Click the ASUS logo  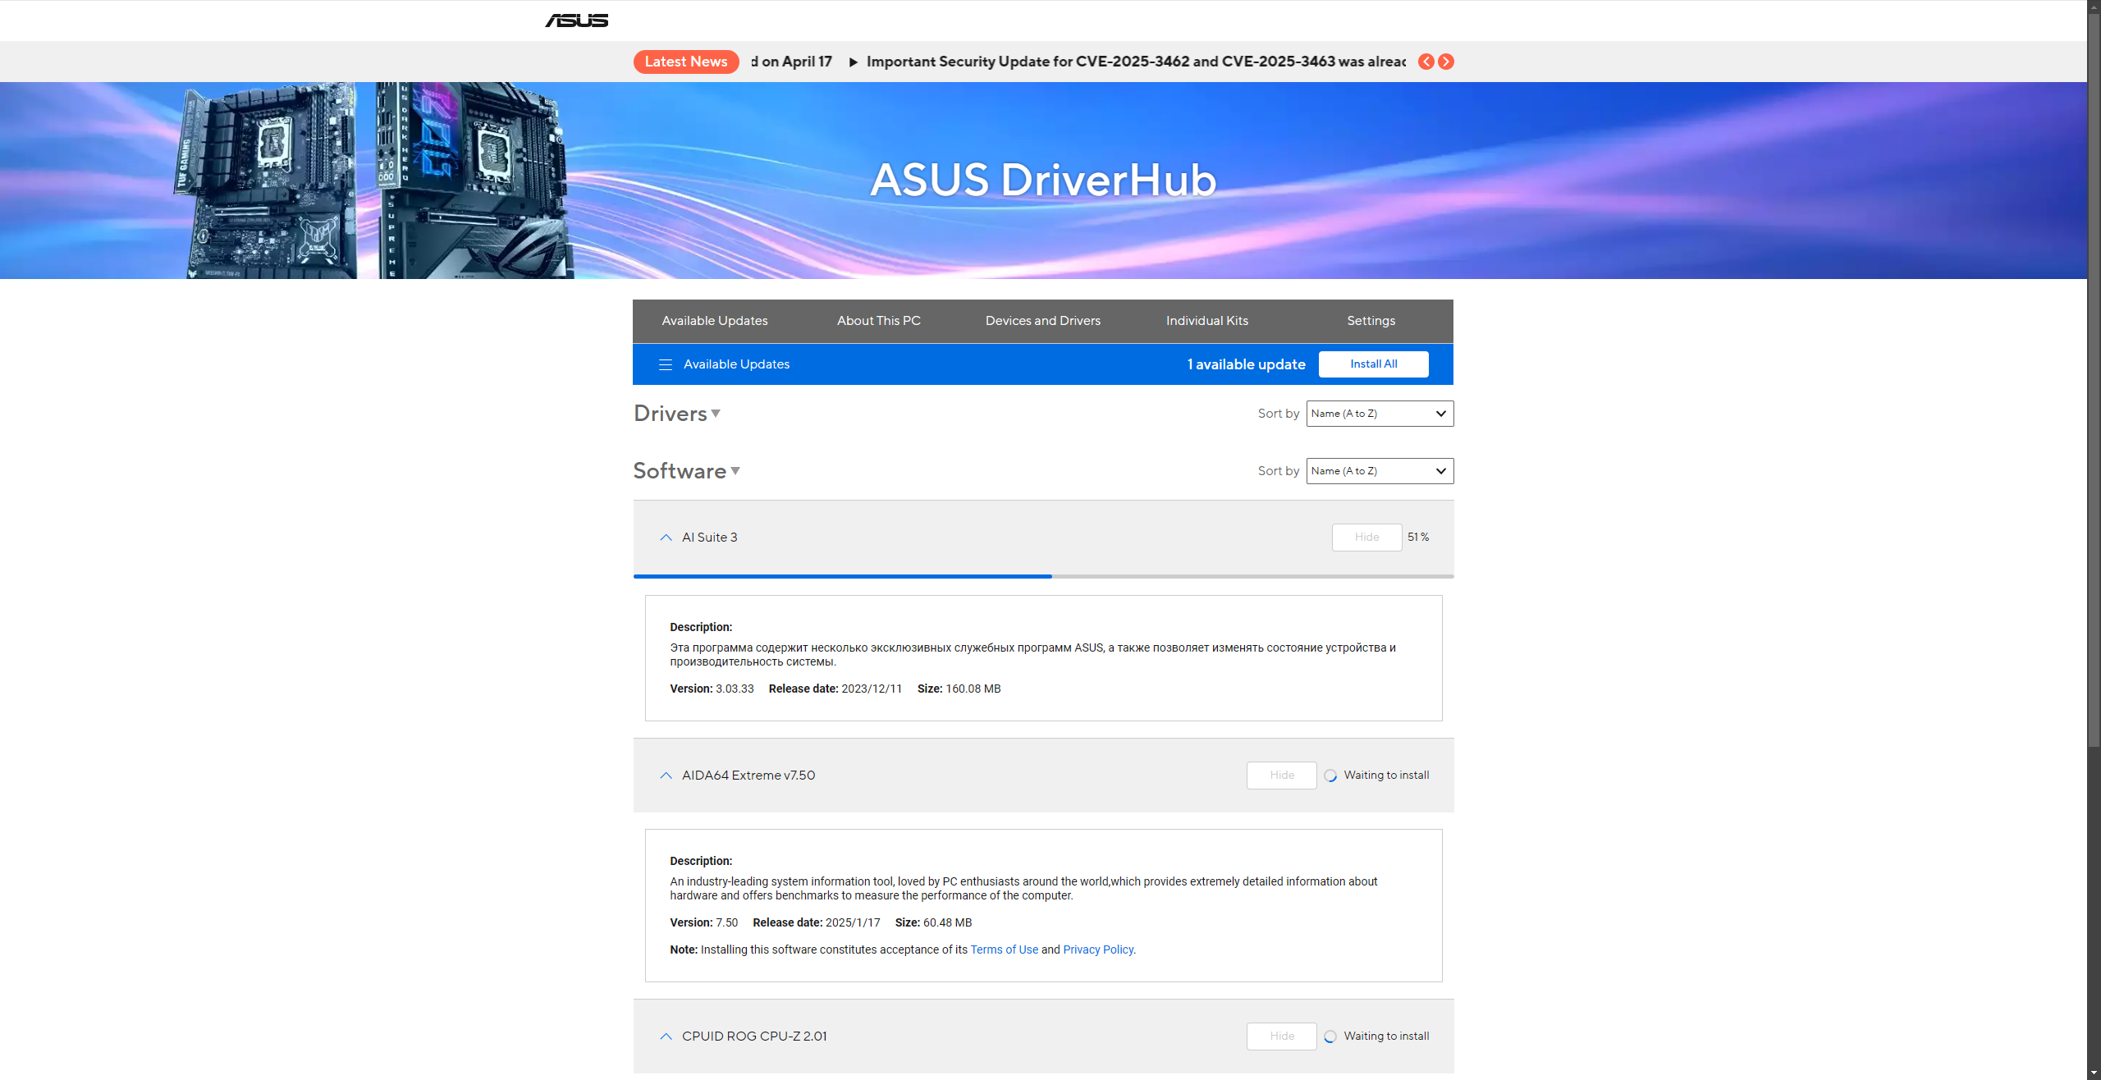tap(577, 21)
